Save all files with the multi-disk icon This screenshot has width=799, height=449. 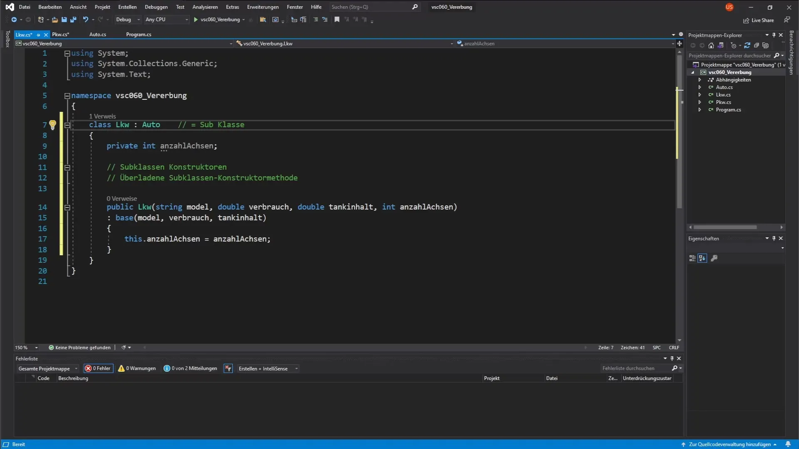tap(73, 20)
